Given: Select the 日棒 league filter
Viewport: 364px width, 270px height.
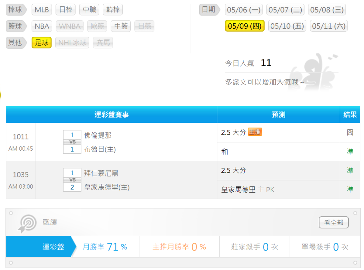Looking at the screenshot, I should [x=66, y=10].
